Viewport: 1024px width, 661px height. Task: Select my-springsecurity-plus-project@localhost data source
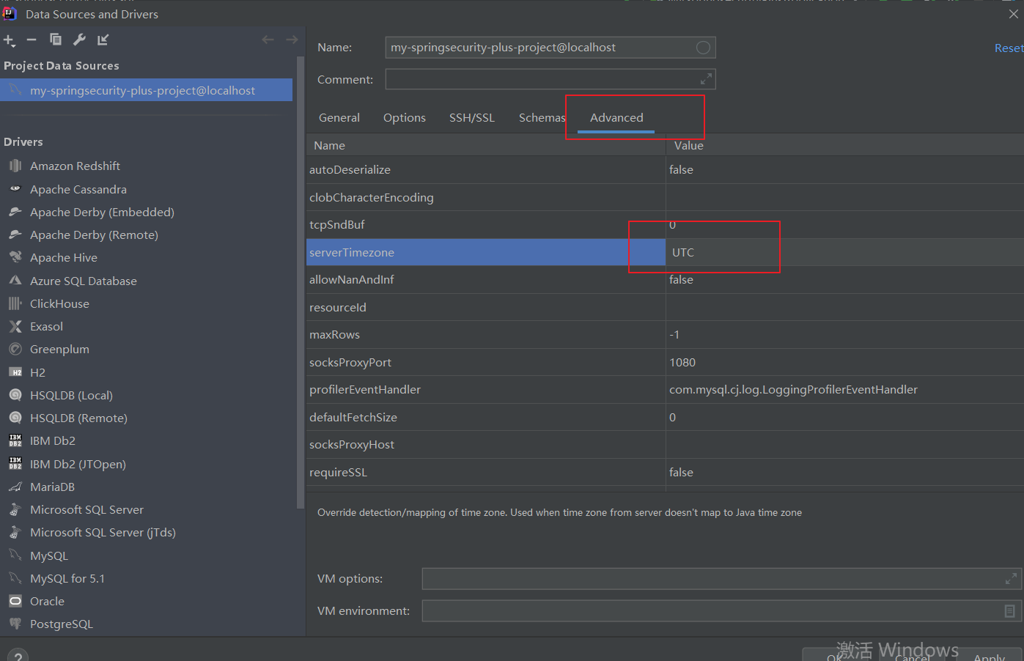click(x=147, y=90)
